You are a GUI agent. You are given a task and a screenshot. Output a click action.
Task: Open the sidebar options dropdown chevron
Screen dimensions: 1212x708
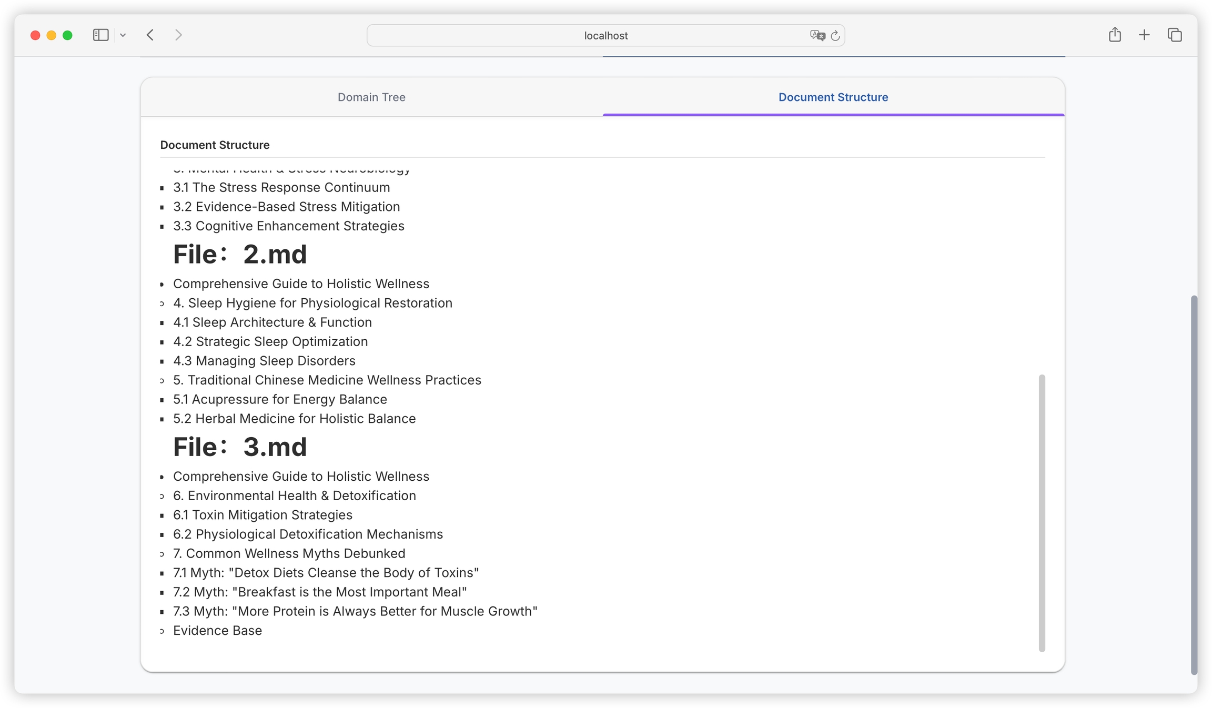coord(123,35)
